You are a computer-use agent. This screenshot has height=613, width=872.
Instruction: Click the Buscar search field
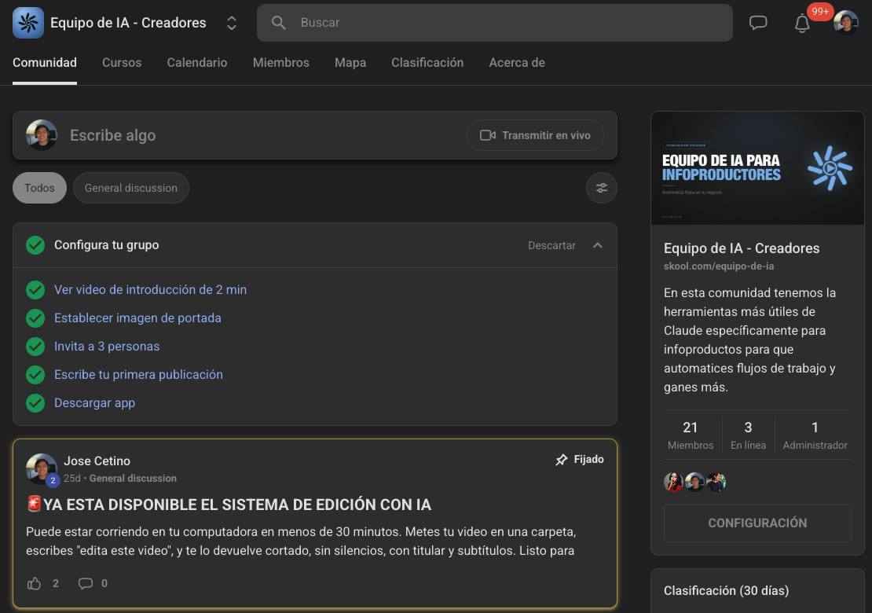[494, 23]
